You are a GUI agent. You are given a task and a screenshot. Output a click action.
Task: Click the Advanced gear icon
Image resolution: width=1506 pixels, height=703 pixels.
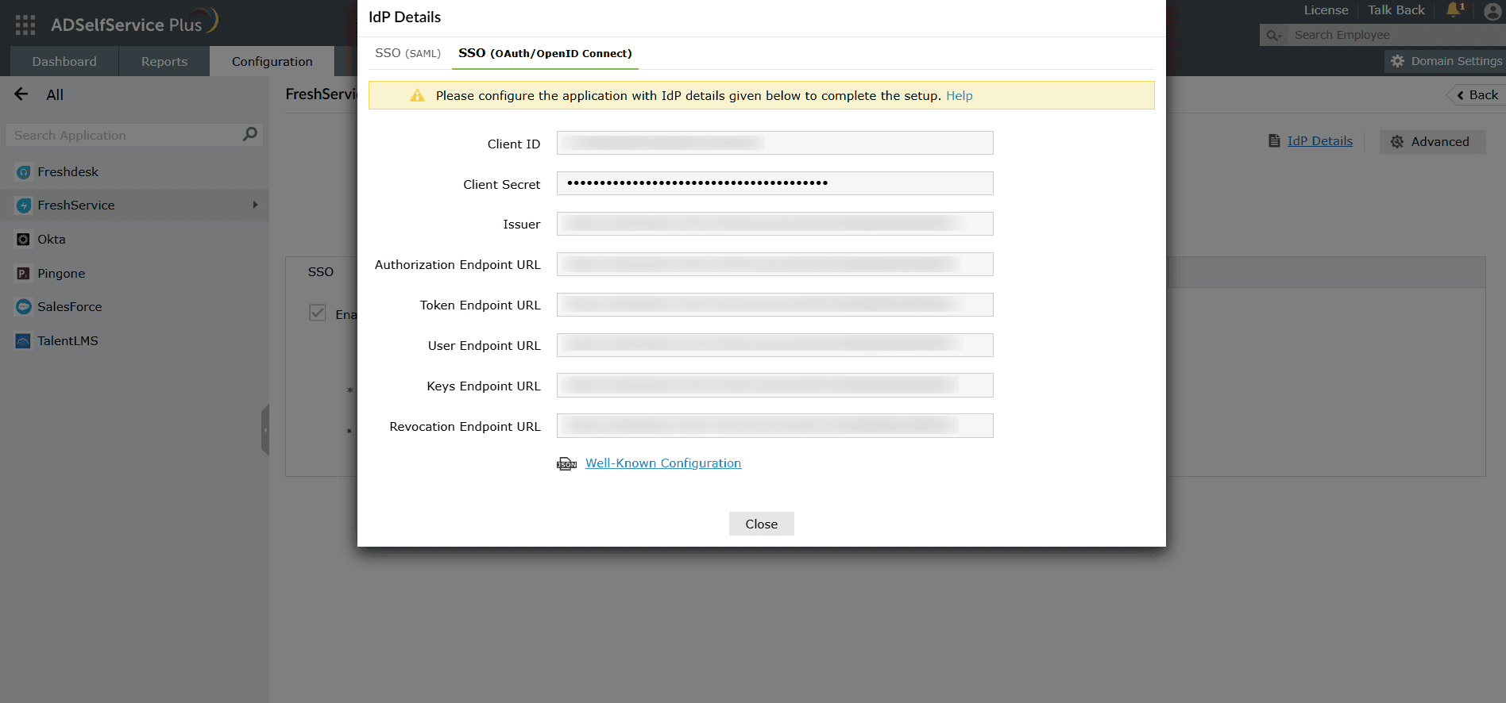(x=1397, y=142)
